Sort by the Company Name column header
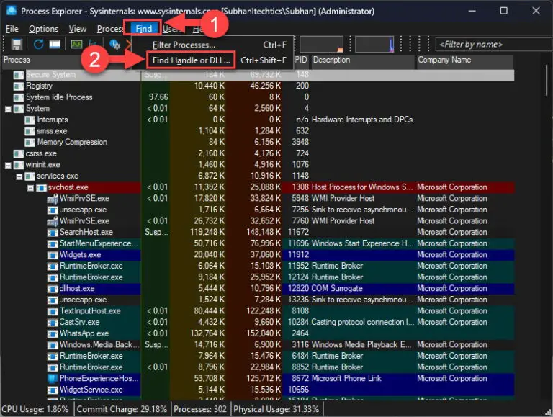This screenshot has height=417, width=553. [444, 60]
